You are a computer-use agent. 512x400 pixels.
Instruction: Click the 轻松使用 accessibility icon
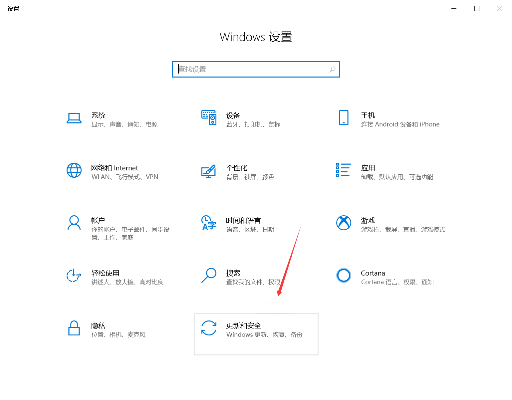tap(74, 276)
